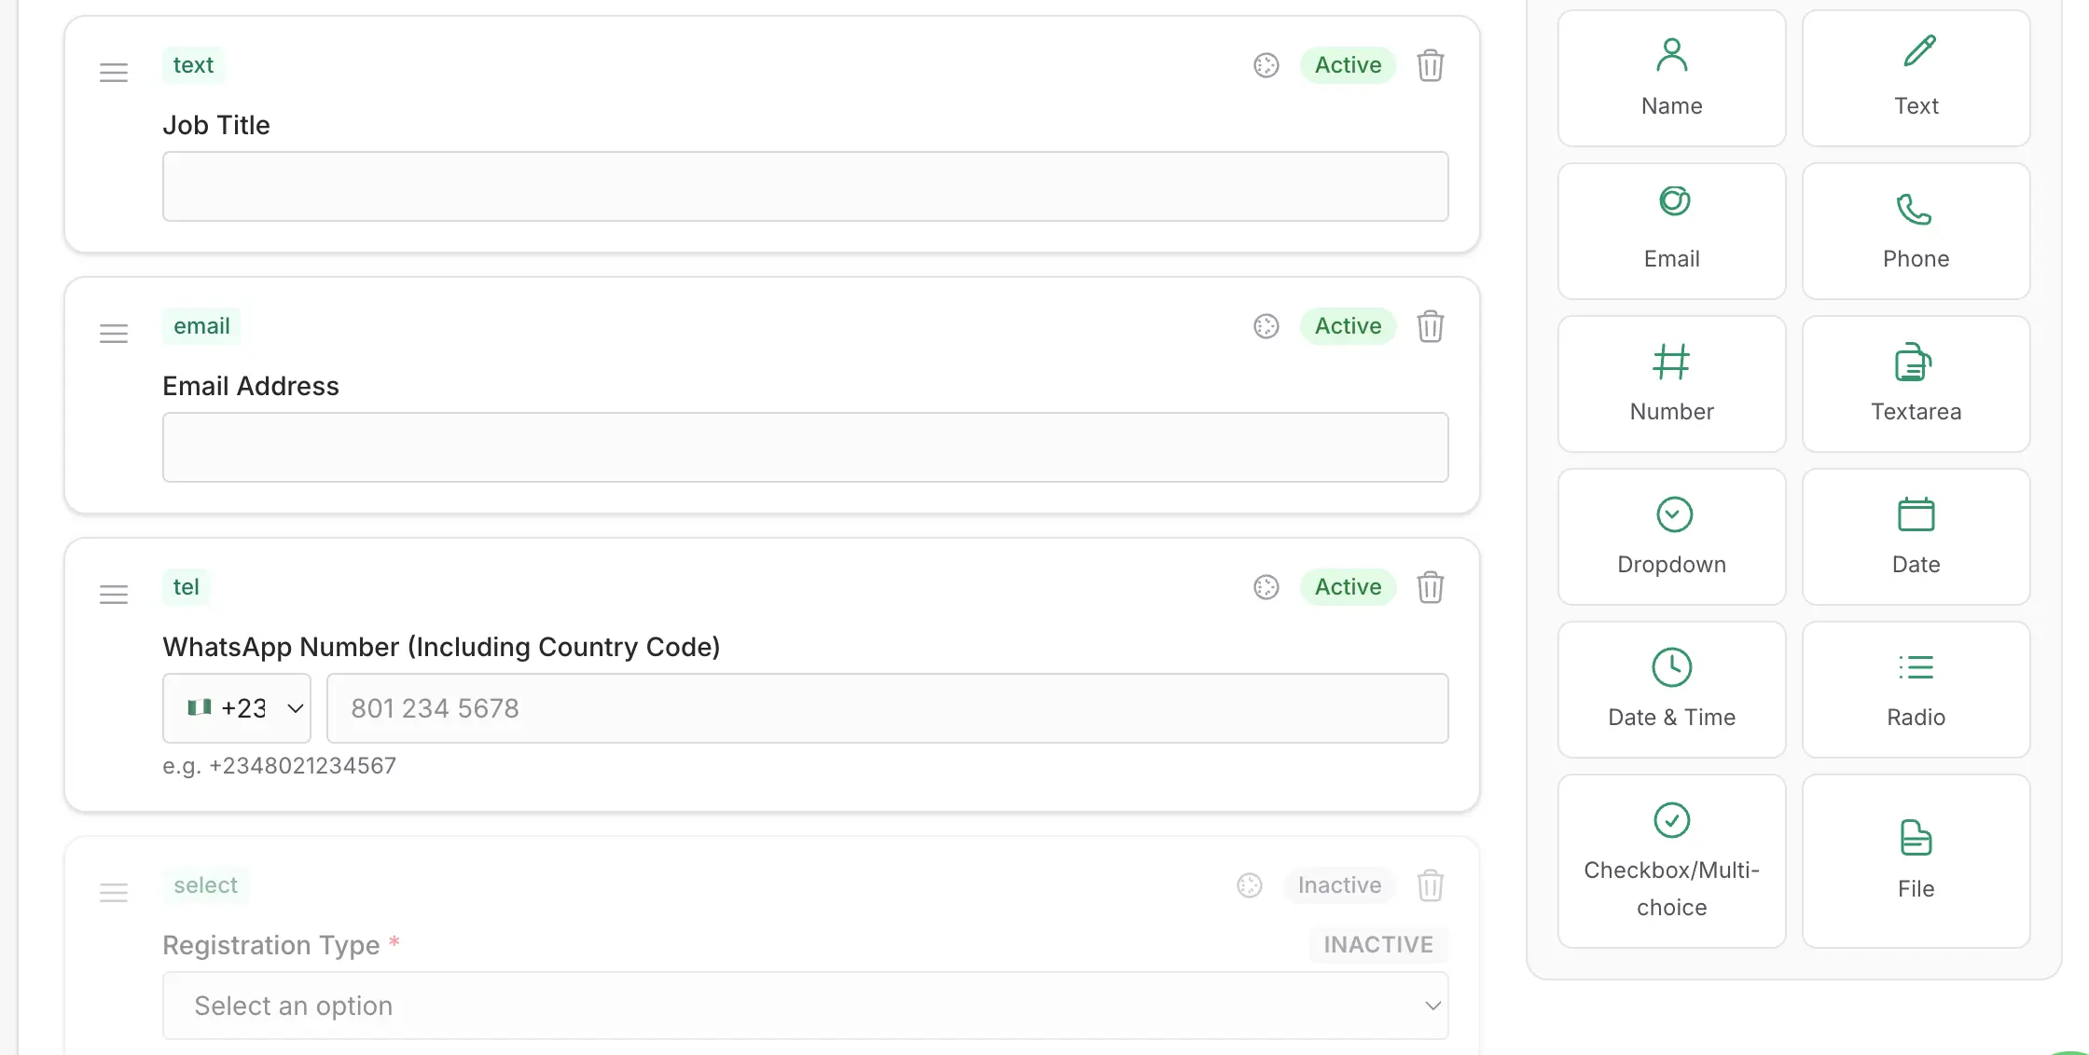Click the Job Title input box
The image size is (2089, 1055).
point(805,186)
